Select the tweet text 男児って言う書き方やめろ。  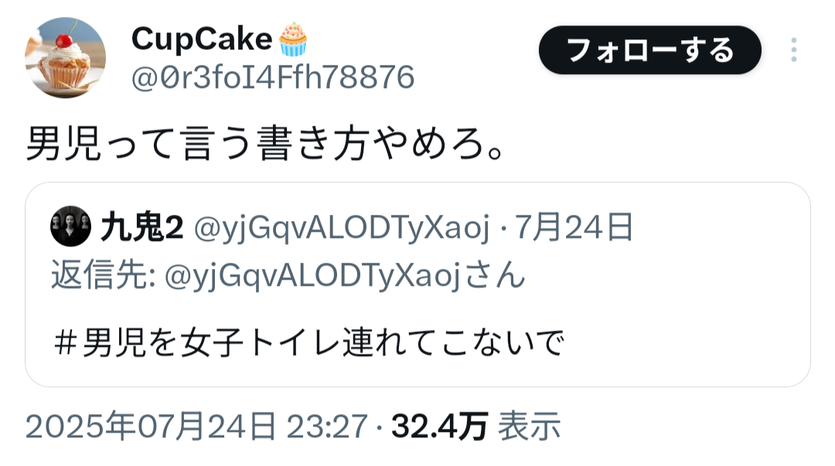pyautogui.click(x=265, y=144)
